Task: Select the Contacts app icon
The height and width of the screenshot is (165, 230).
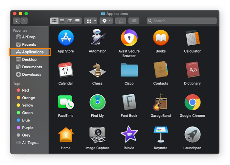Action: [161, 70]
